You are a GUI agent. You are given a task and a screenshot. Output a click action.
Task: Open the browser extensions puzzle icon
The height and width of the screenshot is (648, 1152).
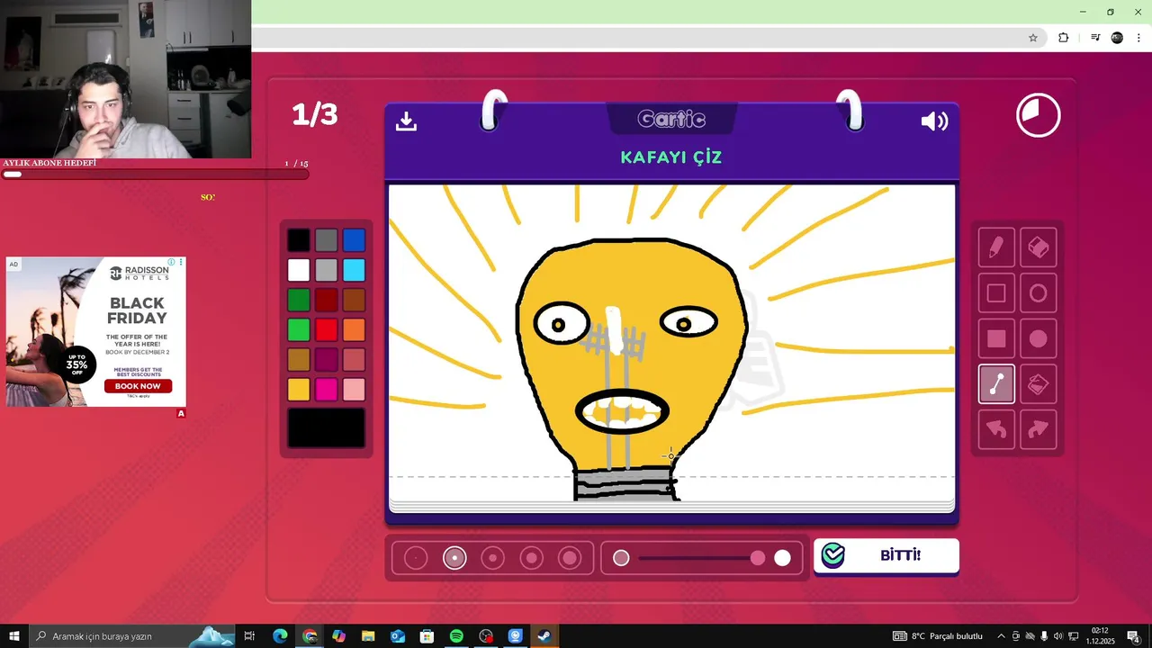pos(1064,38)
